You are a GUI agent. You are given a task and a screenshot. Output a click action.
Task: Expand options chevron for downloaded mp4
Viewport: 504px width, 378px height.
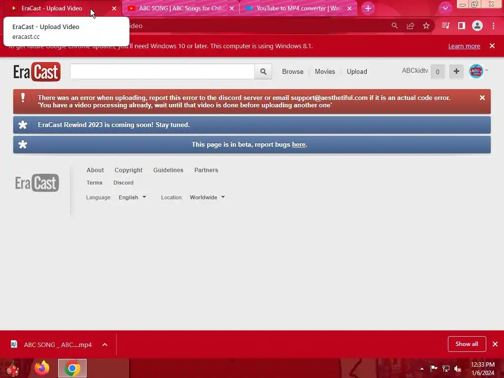pyautogui.click(x=105, y=345)
